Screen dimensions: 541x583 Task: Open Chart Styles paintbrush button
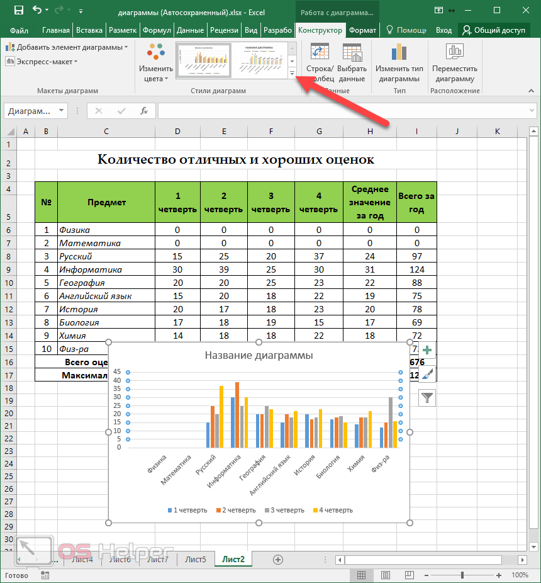click(427, 374)
